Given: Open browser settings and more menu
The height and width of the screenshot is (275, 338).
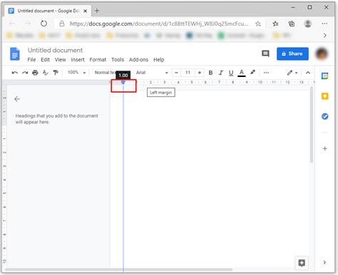Looking at the screenshot, I should click(324, 24).
